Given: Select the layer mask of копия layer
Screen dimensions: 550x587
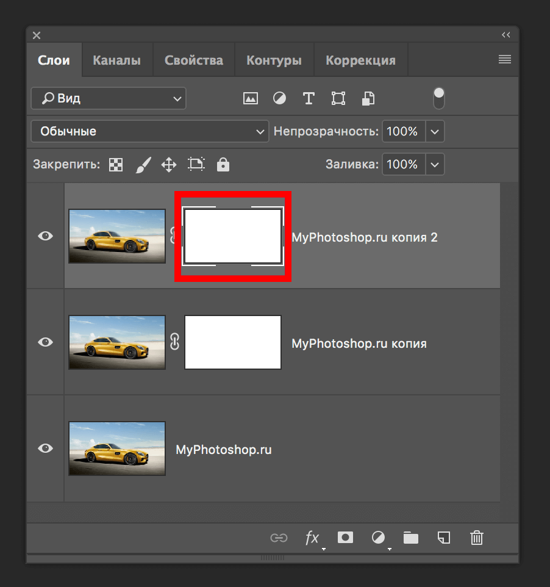Looking at the screenshot, I should point(232,342).
